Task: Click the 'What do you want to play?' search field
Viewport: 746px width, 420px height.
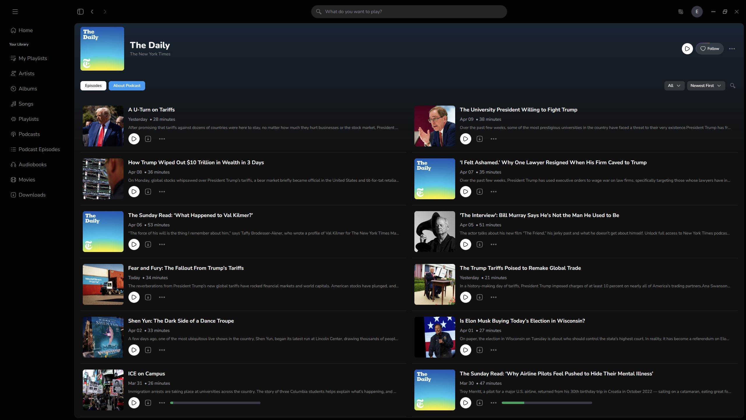Action: (x=409, y=12)
